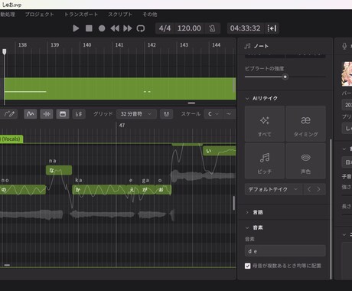352x291 pixels.
Task: Toggle the metronome icon next to tempo
Action: (212, 28)
